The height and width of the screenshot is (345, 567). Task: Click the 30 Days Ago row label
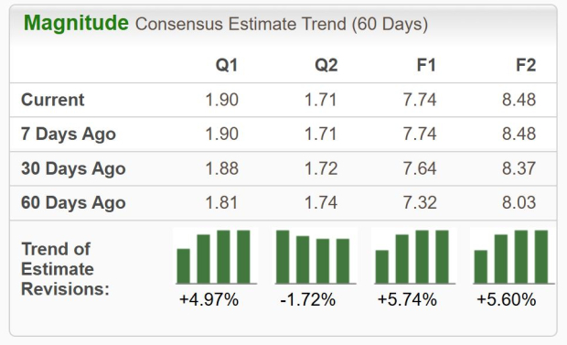tap(73, 168)
